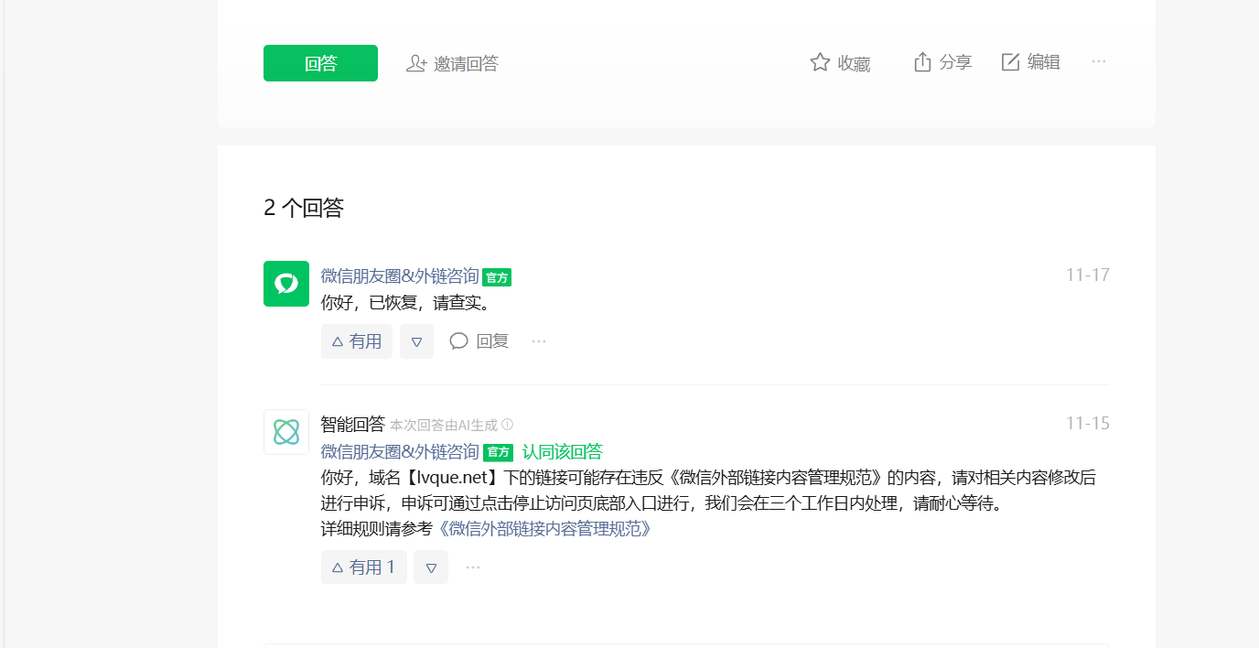Screen dimensions: 1259x648
Task: Click the 智能回答 AI avatar
Action: pos(286,432)
